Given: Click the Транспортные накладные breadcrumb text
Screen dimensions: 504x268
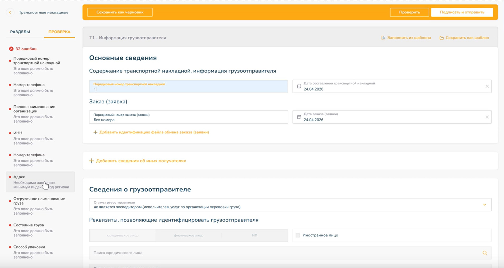Looking at the screenshot, I should [x=44, y=12].
